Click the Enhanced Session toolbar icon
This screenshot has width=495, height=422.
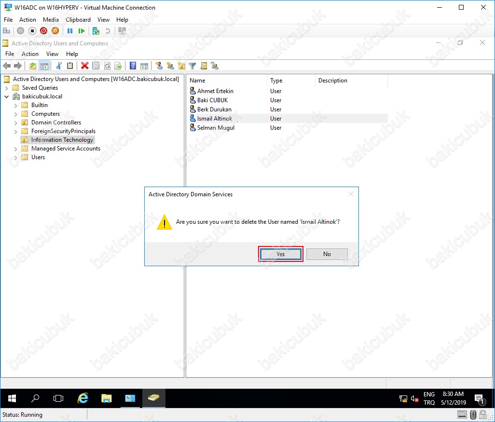pos(122,31)
